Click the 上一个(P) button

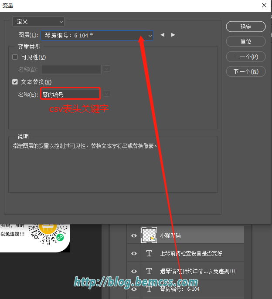point(246,57)
